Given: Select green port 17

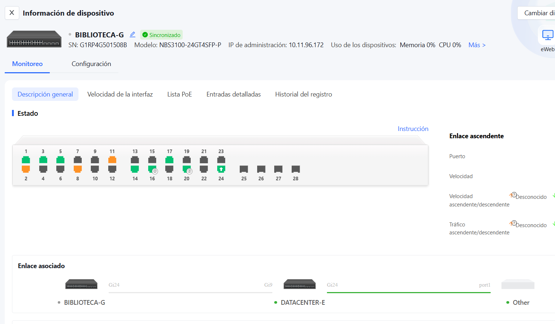Looking at the screenshot, I should click(x=169, y=160).
